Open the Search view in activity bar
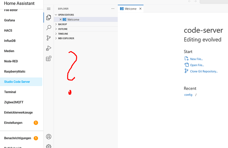 pos(49,27)
